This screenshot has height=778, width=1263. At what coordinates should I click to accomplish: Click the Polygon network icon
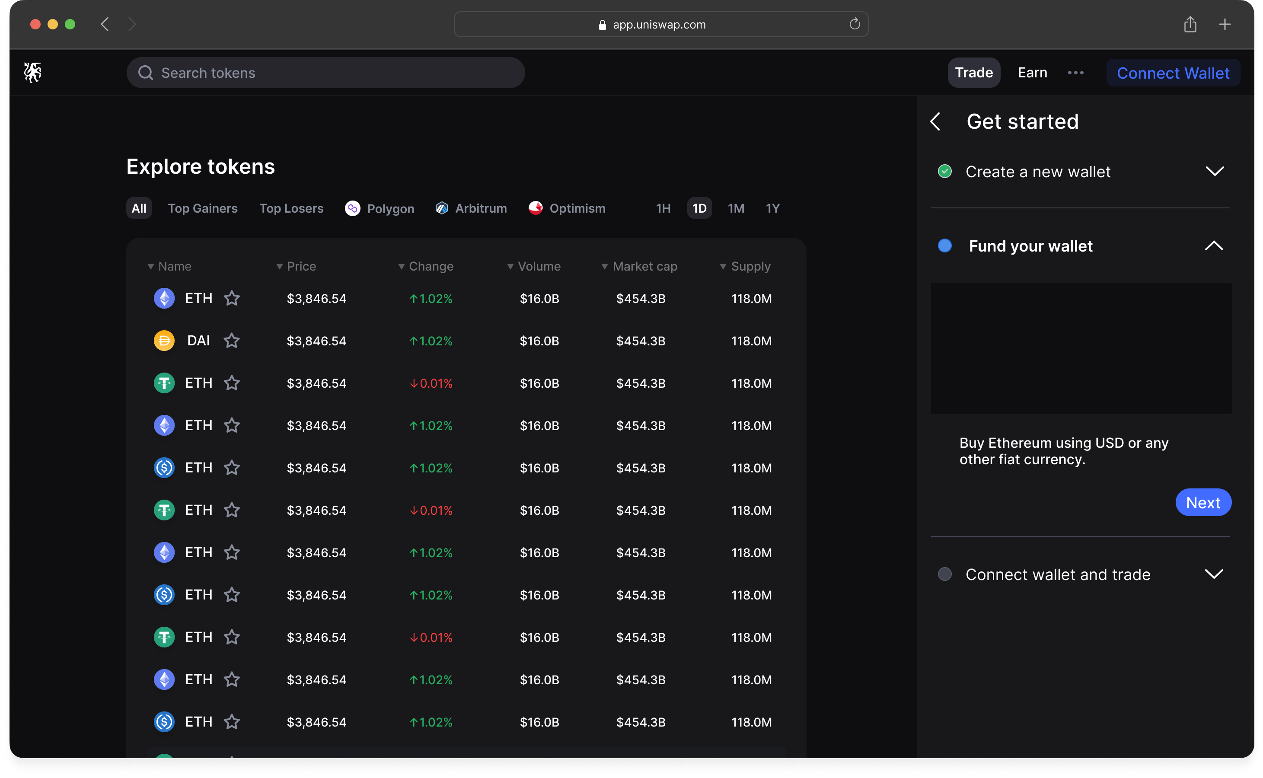point(352,208)
